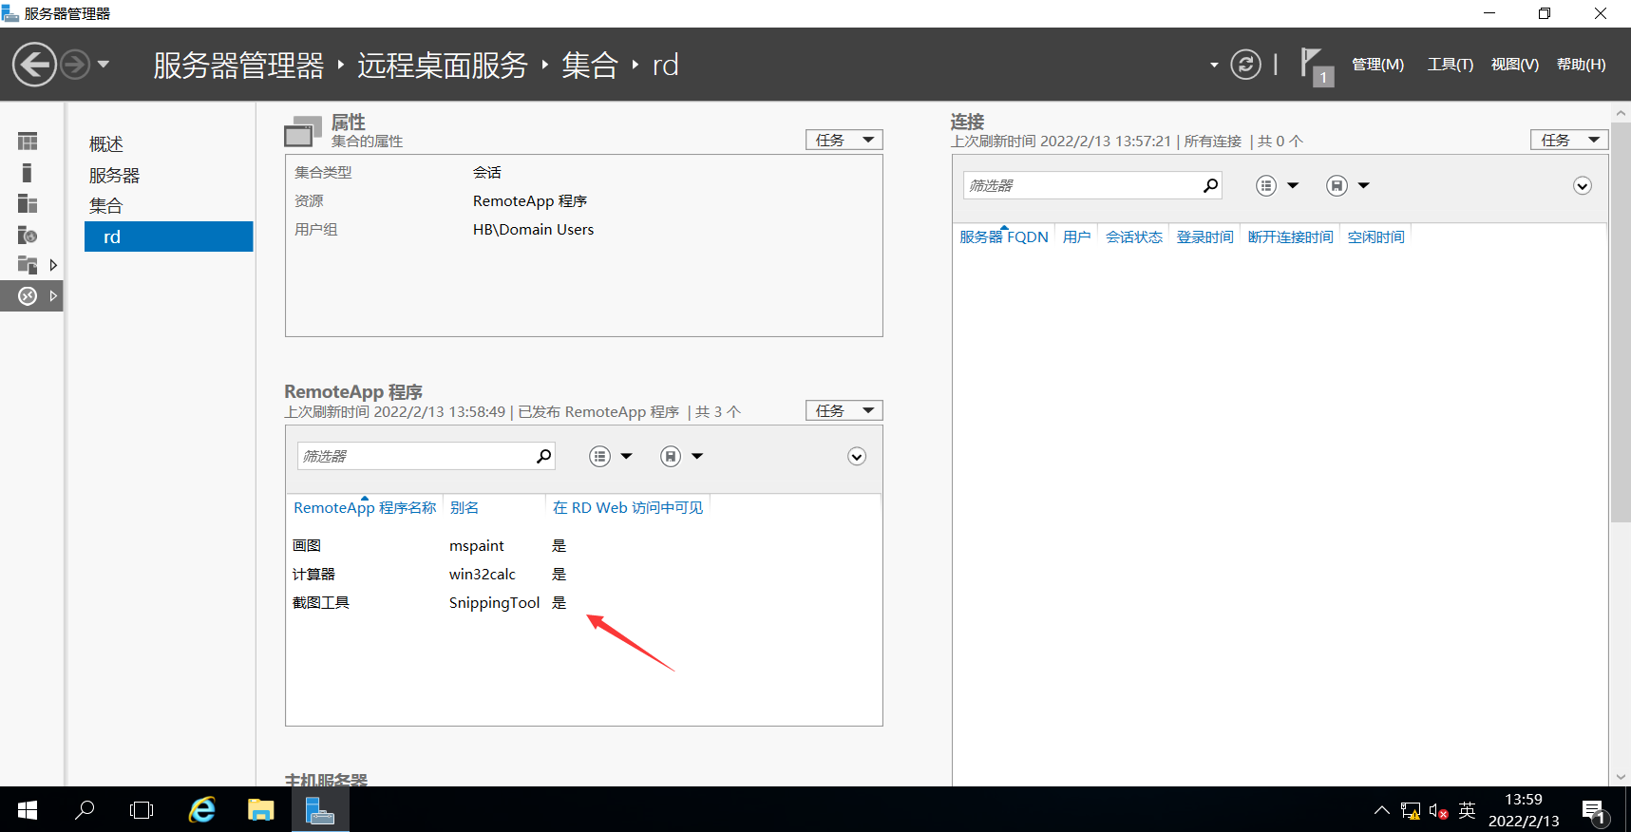Open Task View on the taskbar
1631x832 pixels.
click(142, 810)
